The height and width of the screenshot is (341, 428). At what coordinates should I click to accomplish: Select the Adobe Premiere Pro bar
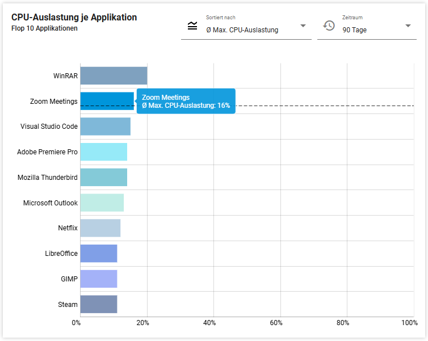click(103, 152)
